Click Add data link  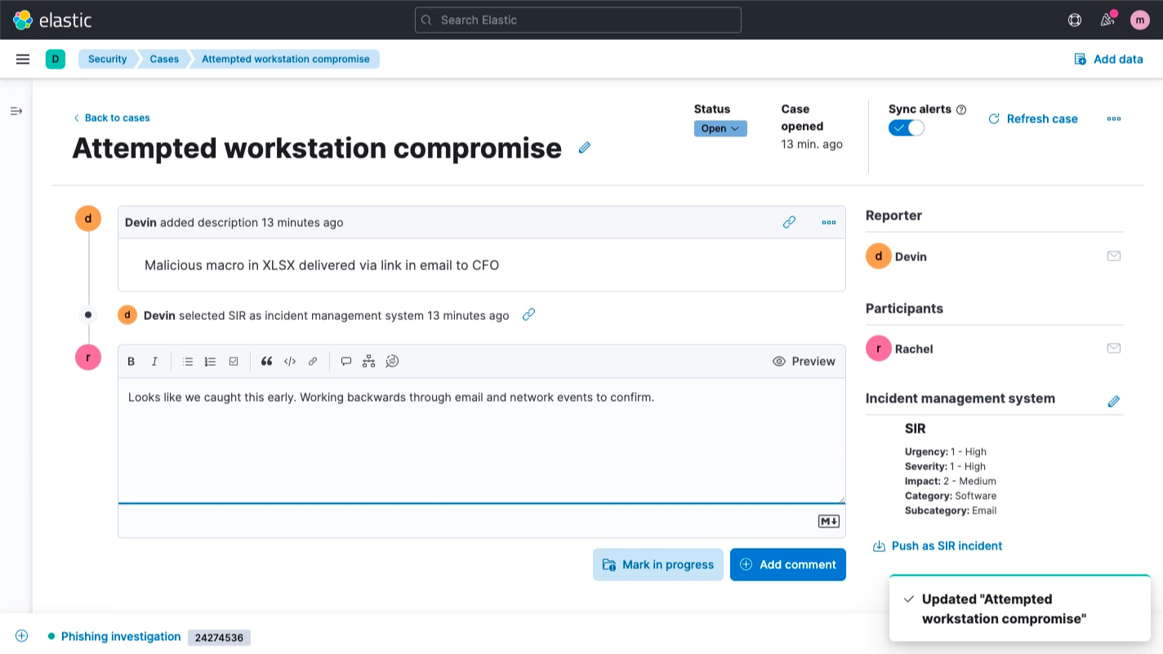point(1108,59)
